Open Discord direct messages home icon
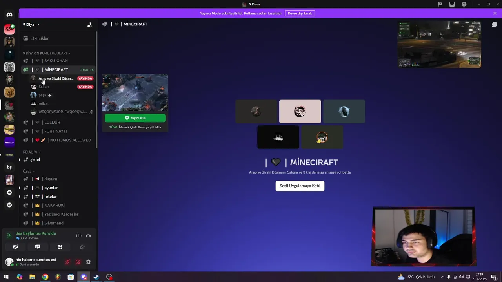Screen dimensions: 502x282 tap(9, 15)
